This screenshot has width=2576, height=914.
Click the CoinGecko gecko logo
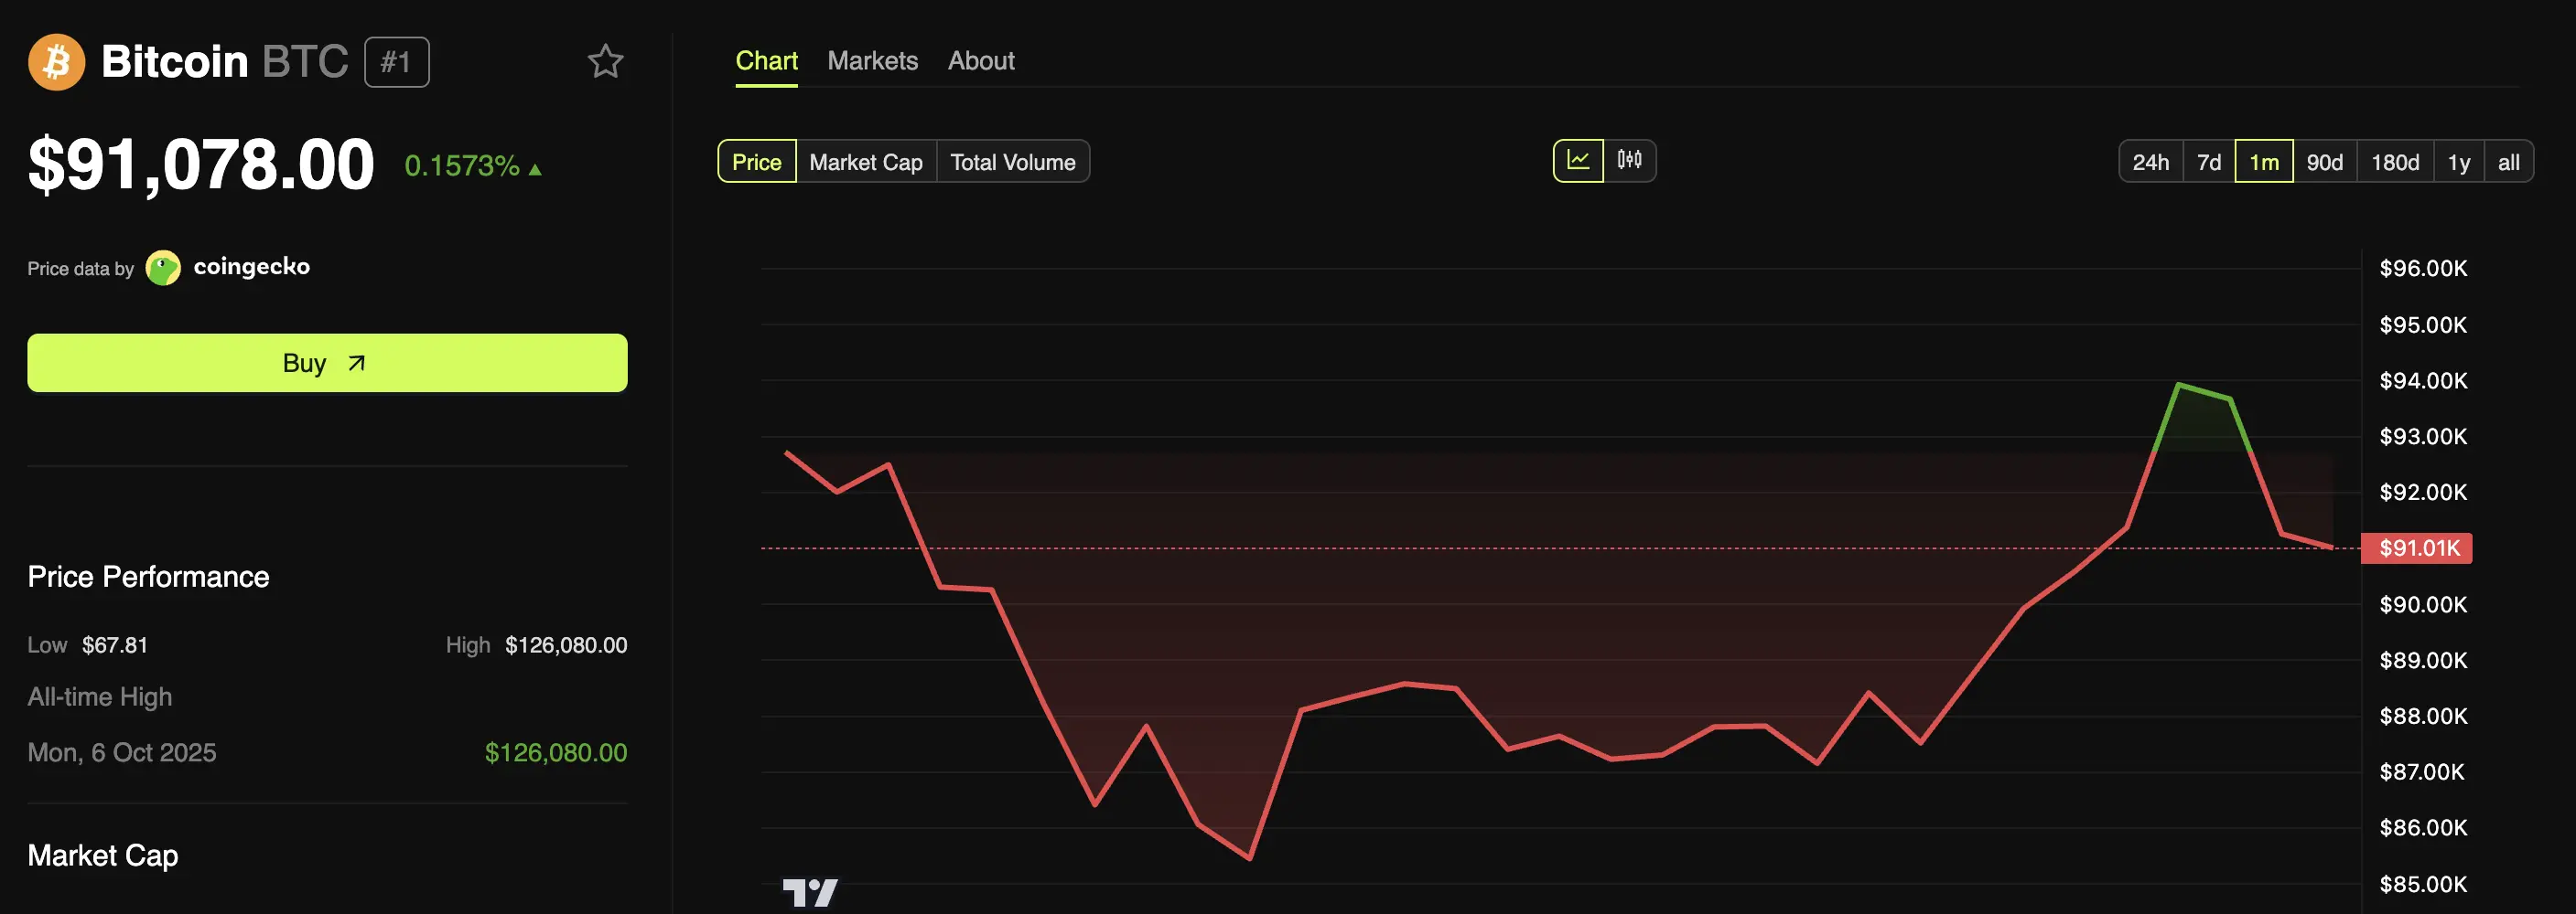coord(162,267)
